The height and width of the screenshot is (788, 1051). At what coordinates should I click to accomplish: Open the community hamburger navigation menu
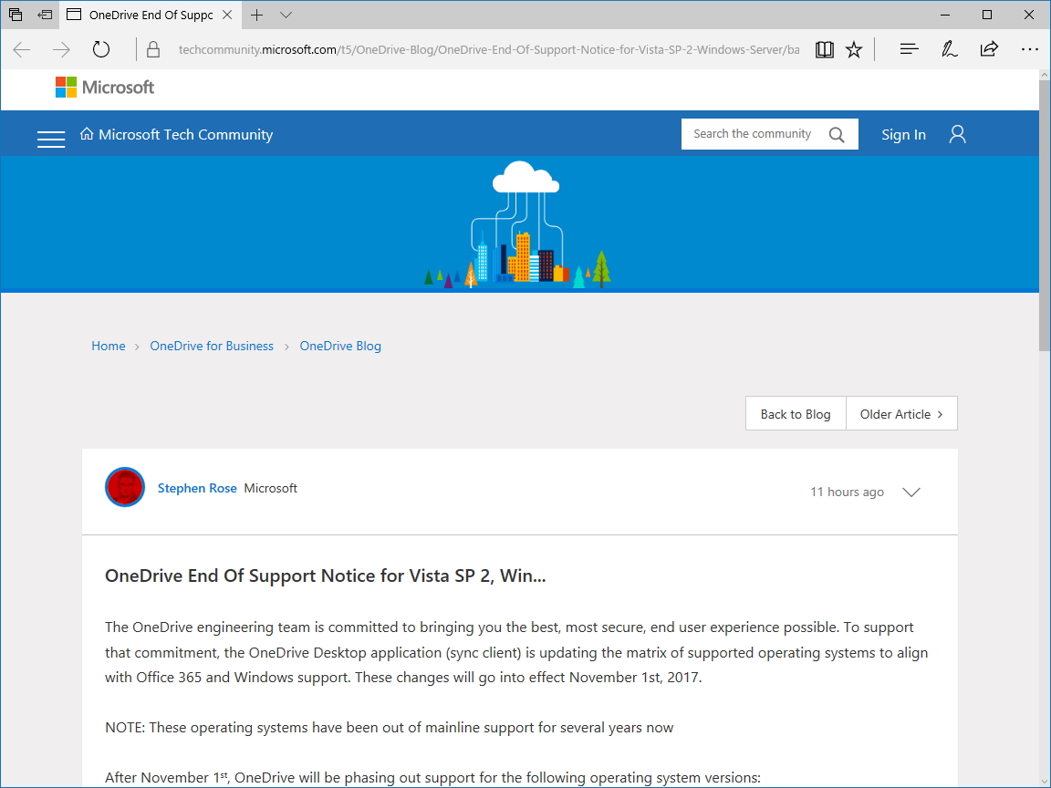coord(51,138)
